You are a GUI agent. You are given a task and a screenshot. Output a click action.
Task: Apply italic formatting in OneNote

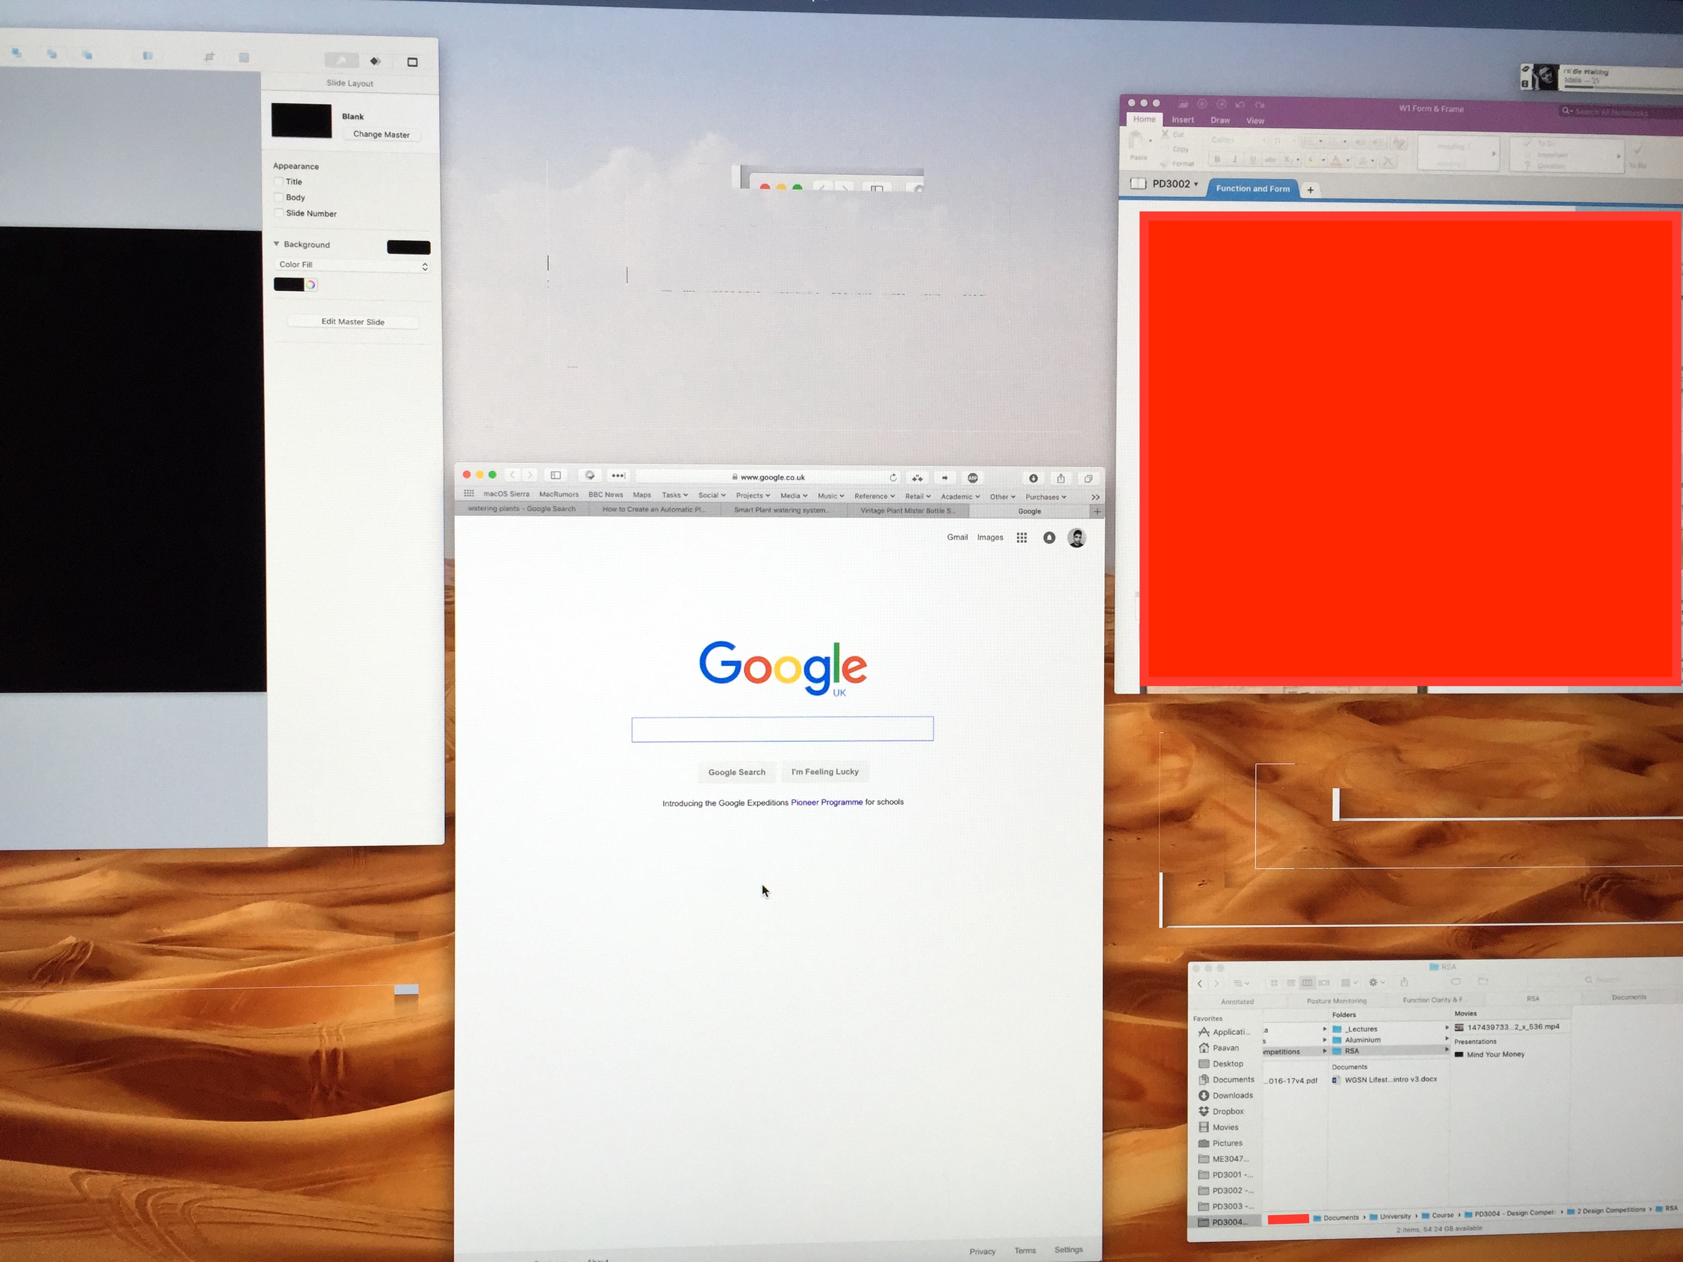point(1234,159)
